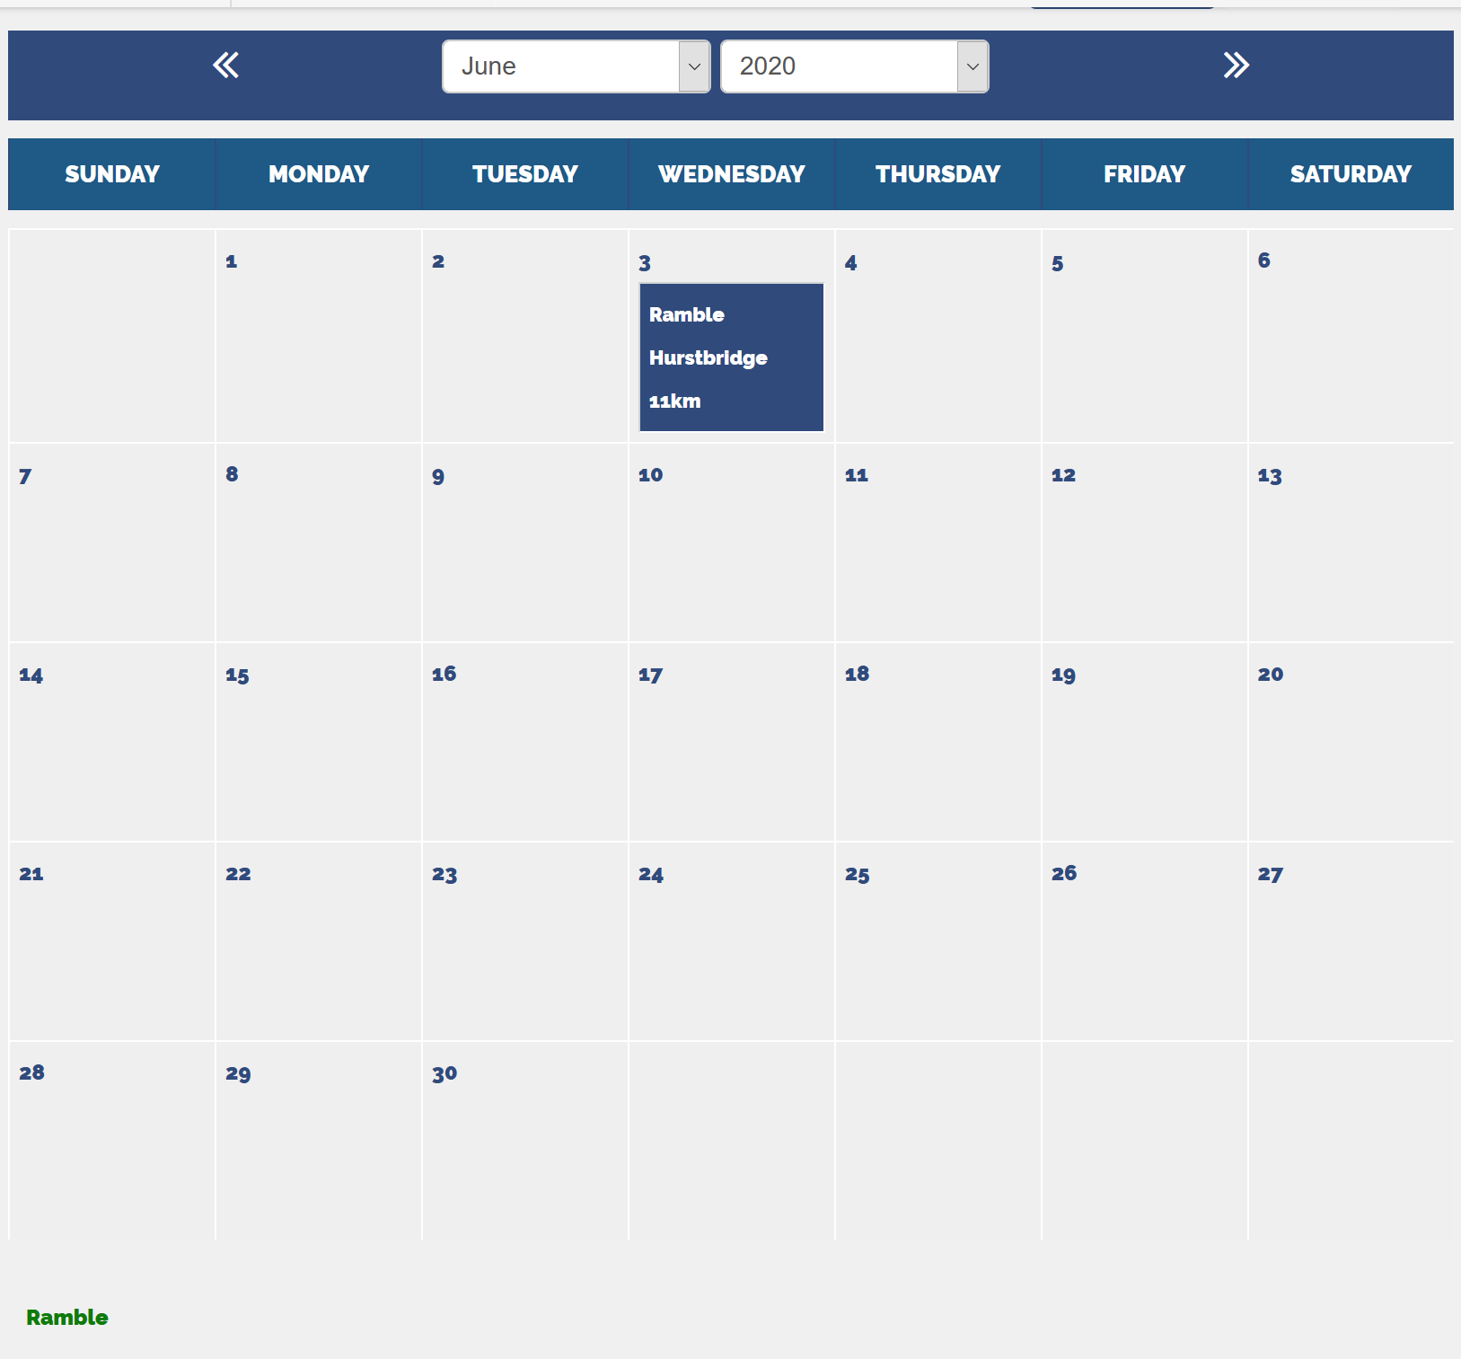The width and height of the screenshot is (1461, 1359).
Task: Click the Wednesday column header
Action: [731, 174]
